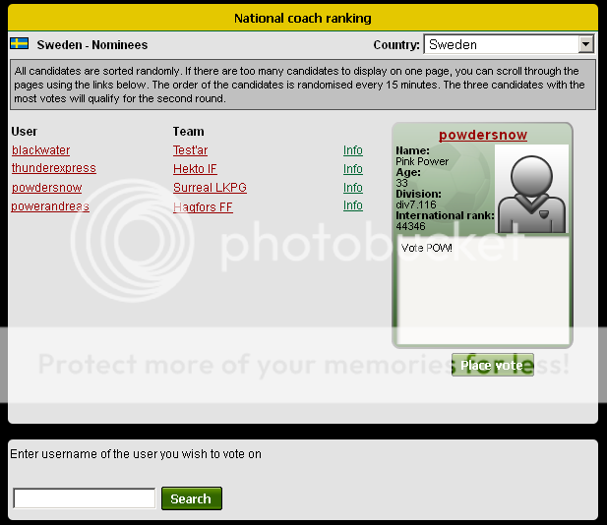Open the powerandreas user link
This screenshot has width=607, height=525.
(50, 206)
